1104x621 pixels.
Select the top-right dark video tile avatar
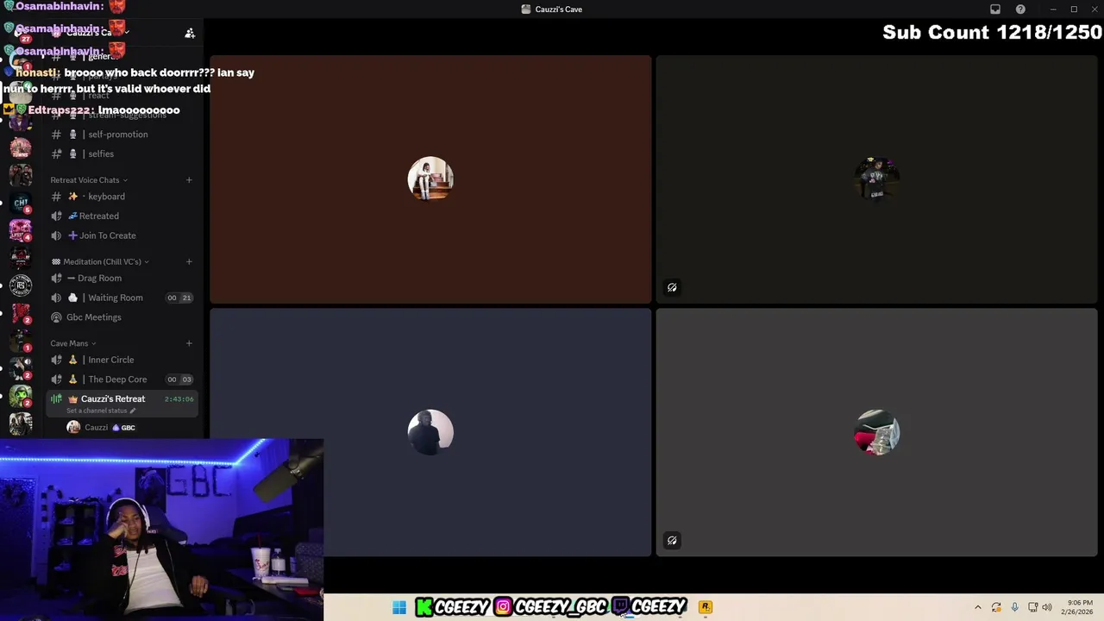click(x=877, y=179)
